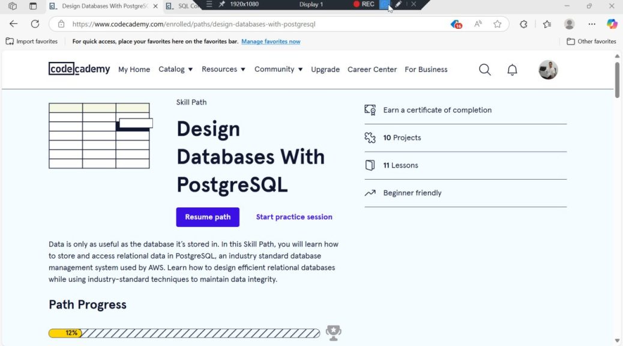Toggle read aloud icon in address bar
The height and width of the screenshot is (346, 623).
(478, 24)
